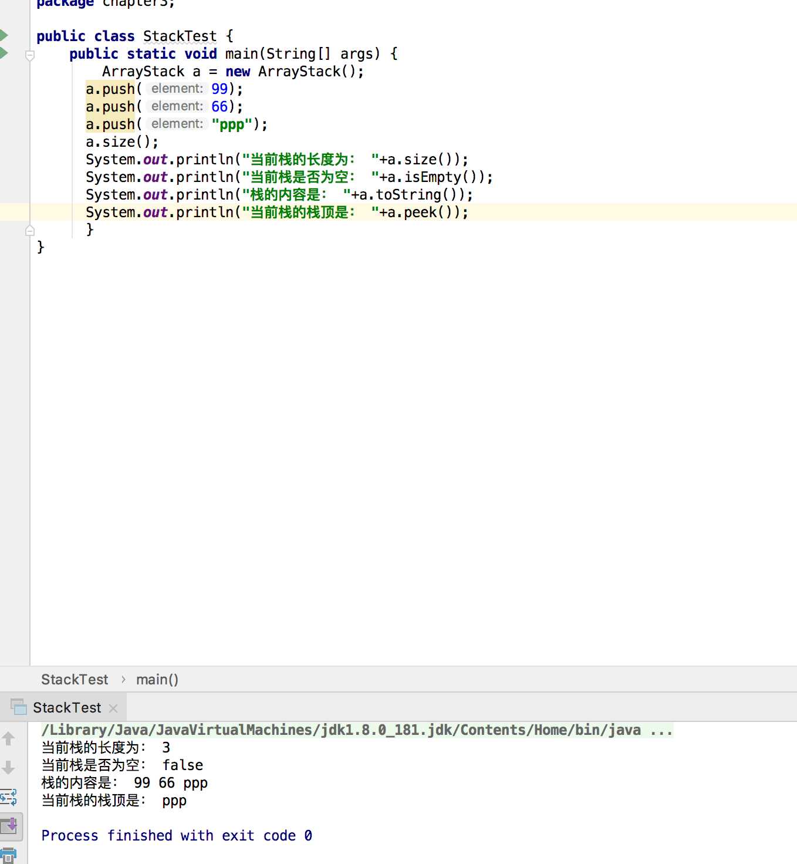Click the element: hint before 66

[x=177, y=106]
